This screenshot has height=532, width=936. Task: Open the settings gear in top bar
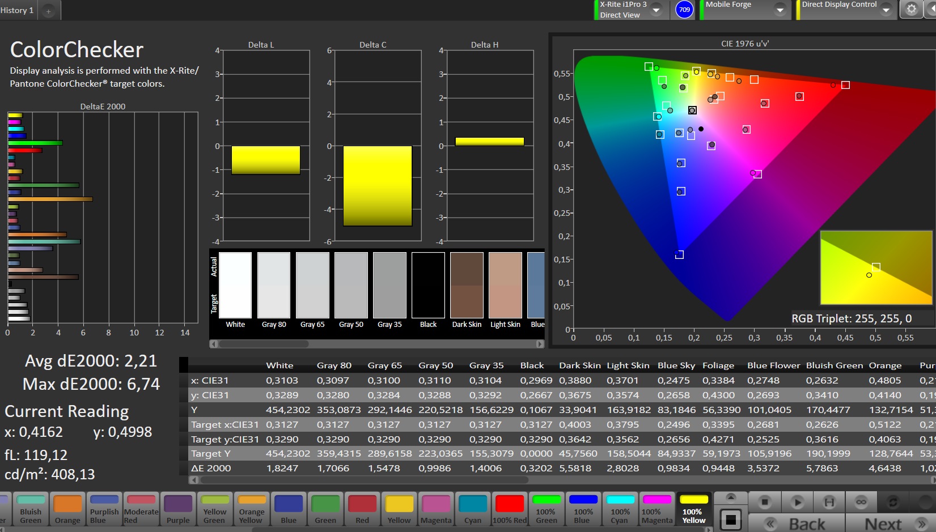(911, 10)
